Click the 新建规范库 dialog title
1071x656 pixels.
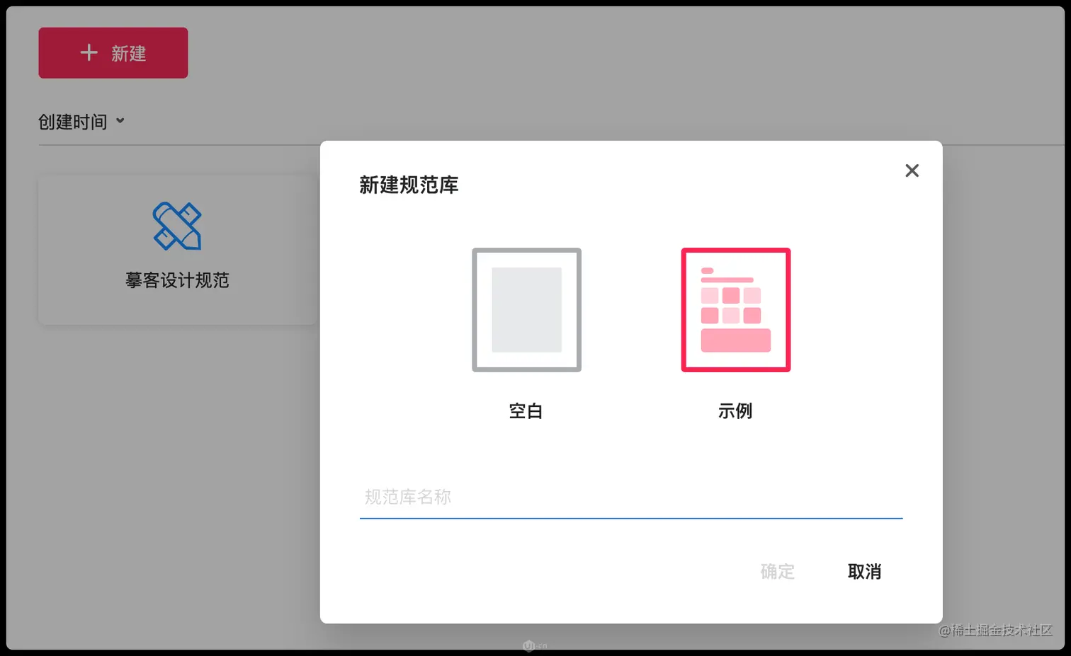click(409, 185)
